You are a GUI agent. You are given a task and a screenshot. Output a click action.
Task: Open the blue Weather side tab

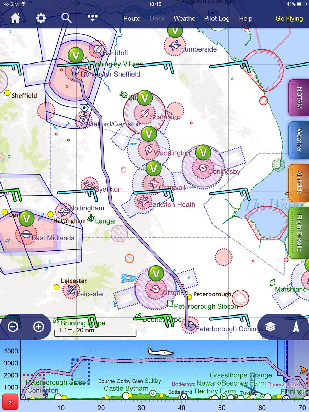(299, 140)
